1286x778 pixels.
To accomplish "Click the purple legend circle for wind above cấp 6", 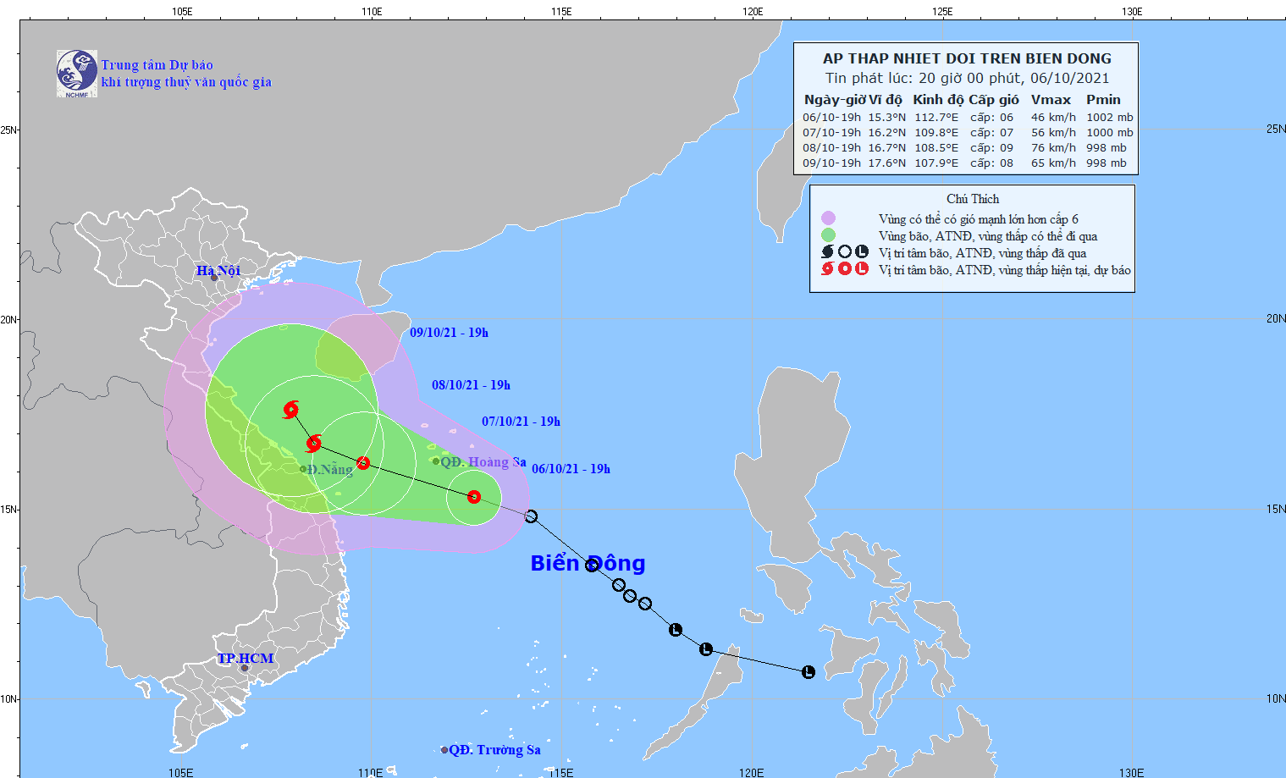I will [828, 218].
